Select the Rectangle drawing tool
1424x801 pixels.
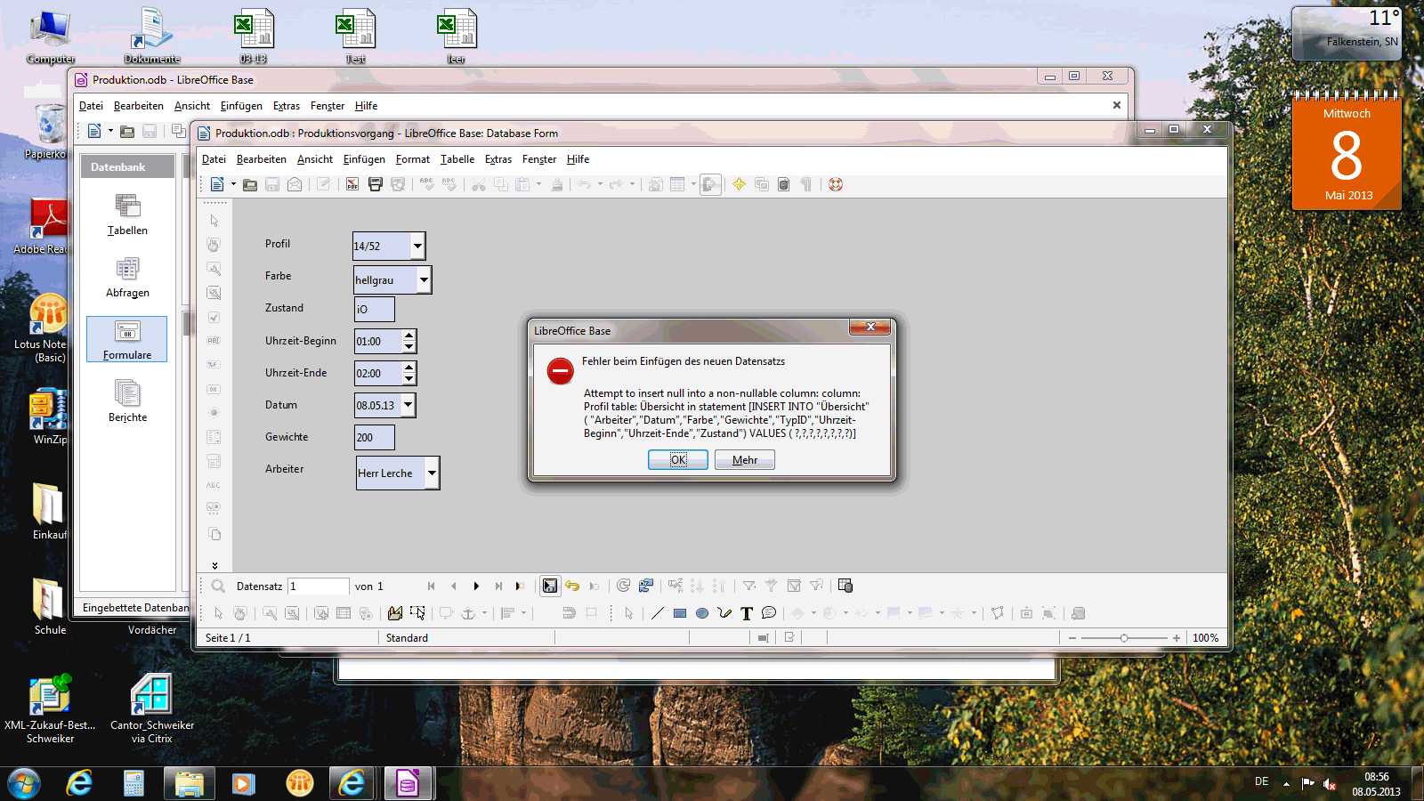tap(680, 613)
